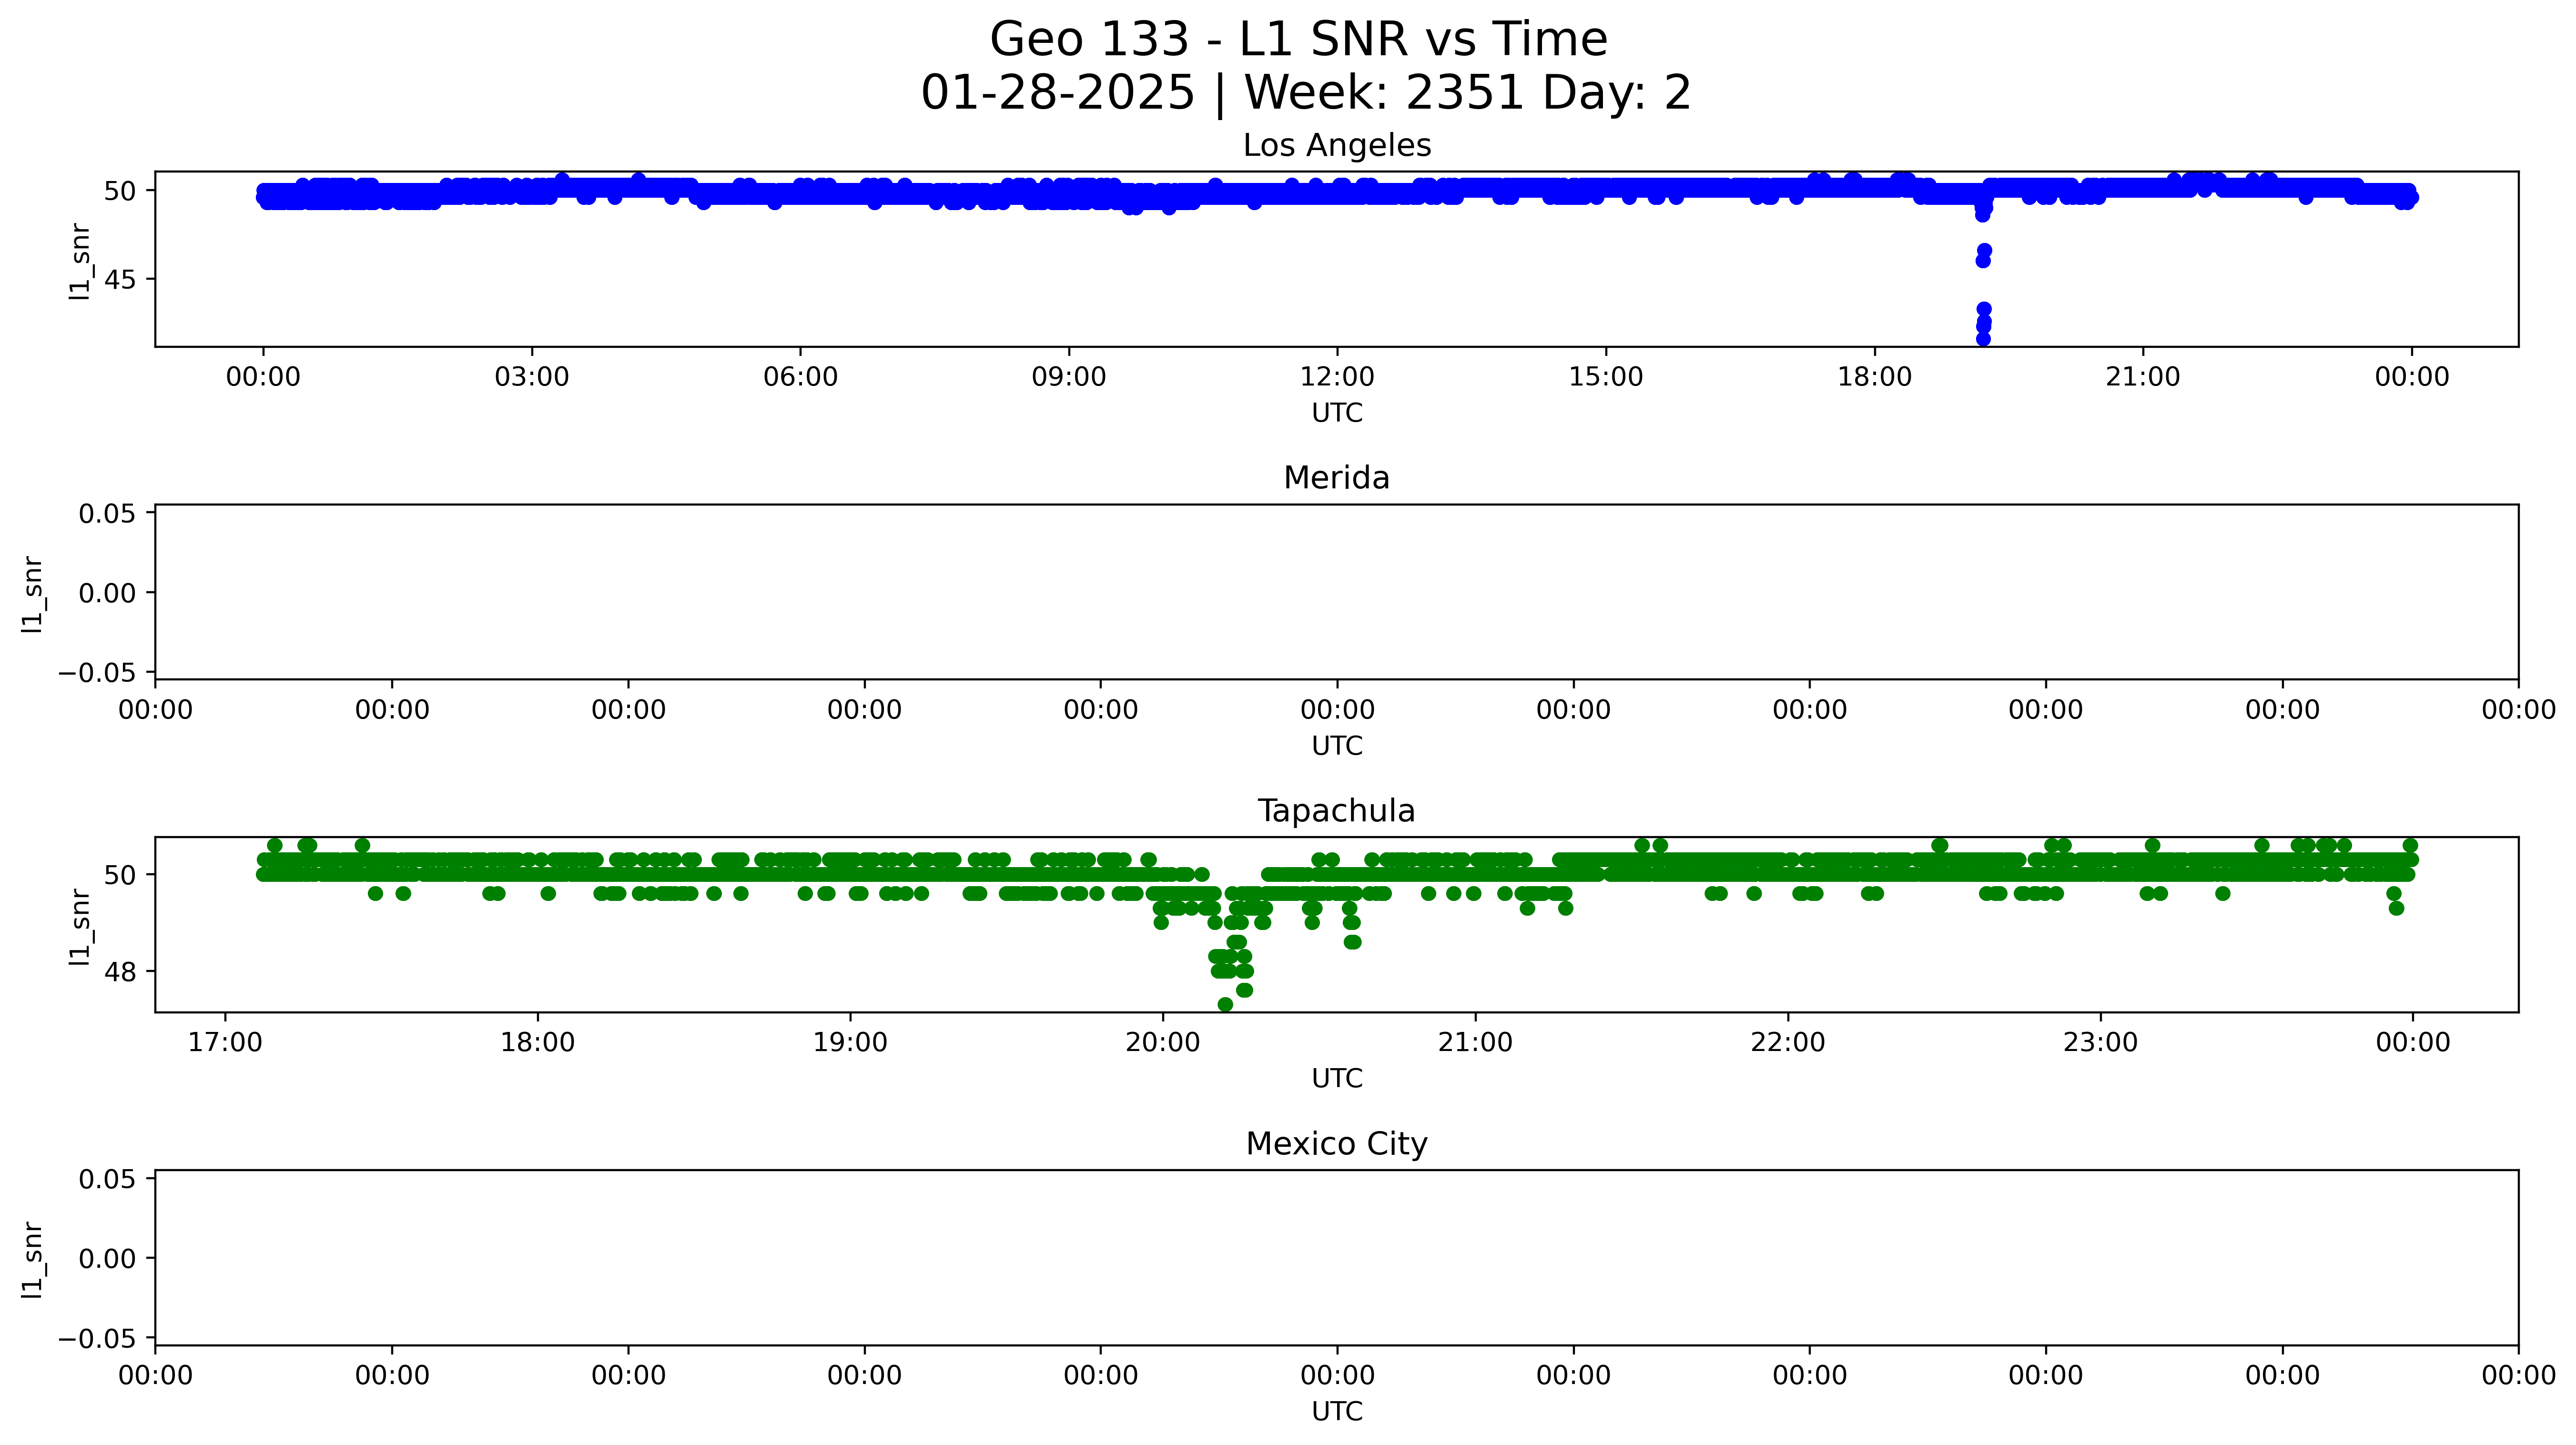Click the main chart title 'Geo 133 - L1 SNR vs Time'
This screenshot has width=2576, height=1445.
pos(1298,40)
